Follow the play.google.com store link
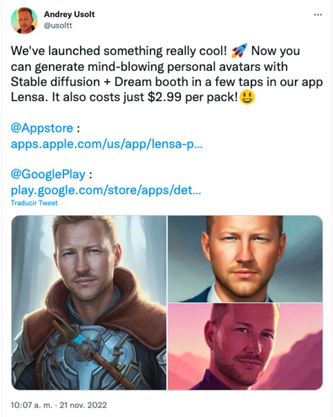 point(105,191)
